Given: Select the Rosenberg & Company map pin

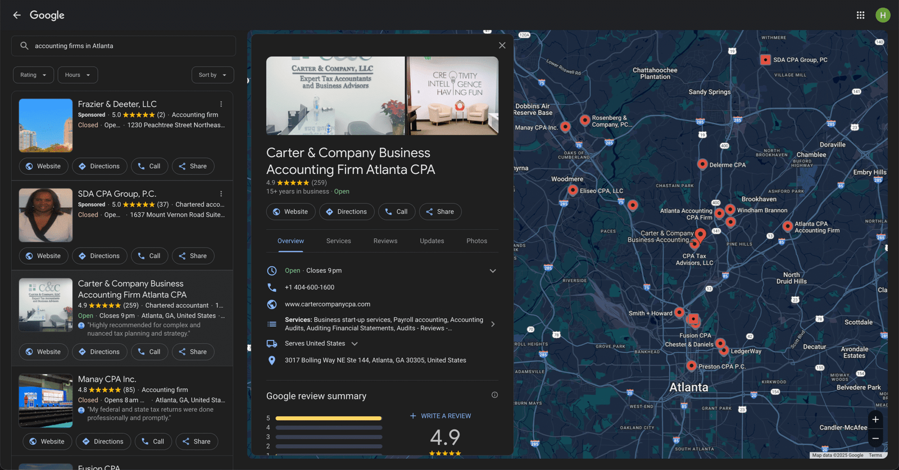Looking at the screenshot, I should 585,119.
